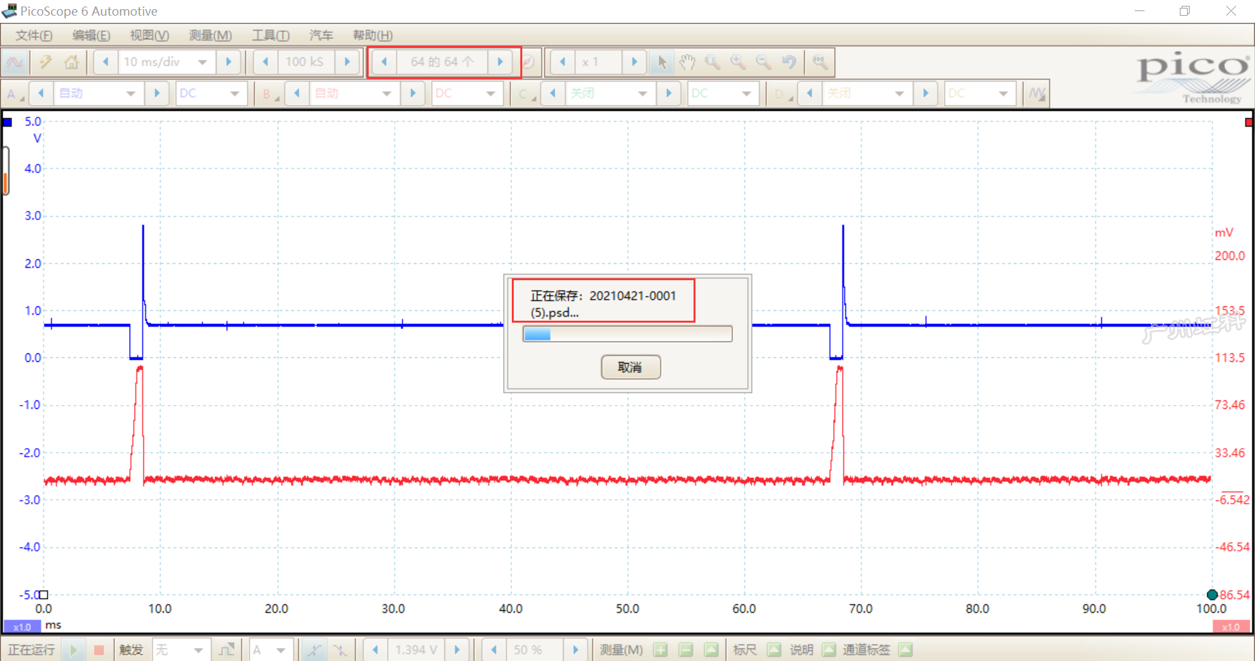Decrease horizontal zoom factor x1
Viewport: 1255px width, 661px height.
[563, 62]
